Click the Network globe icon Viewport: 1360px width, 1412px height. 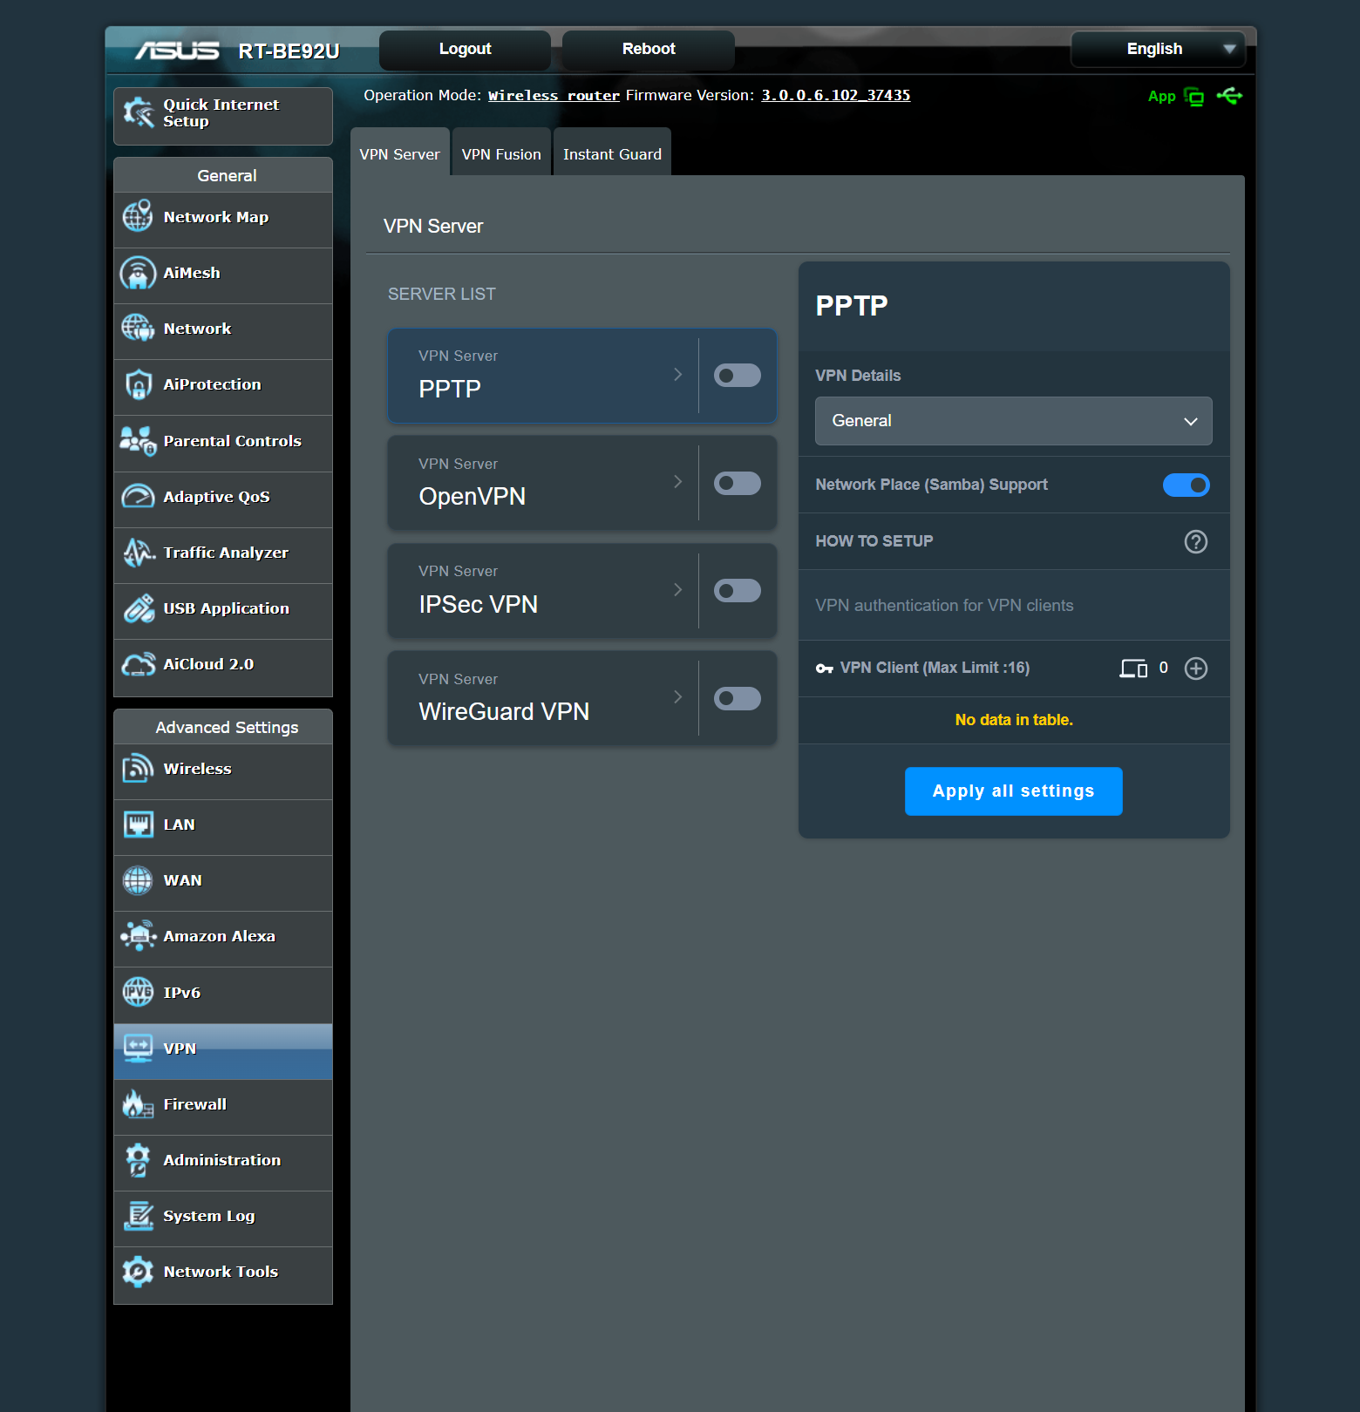click(x=138, y=329)
